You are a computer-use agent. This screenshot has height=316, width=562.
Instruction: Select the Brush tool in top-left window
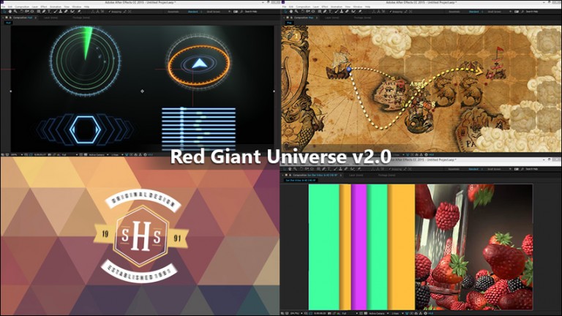click(x=55, y=12)
